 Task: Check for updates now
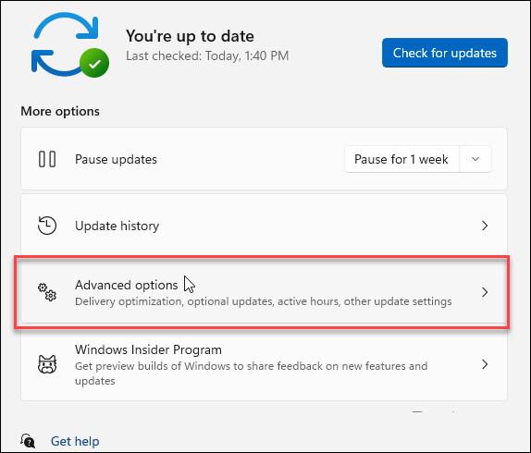point(445,53)
